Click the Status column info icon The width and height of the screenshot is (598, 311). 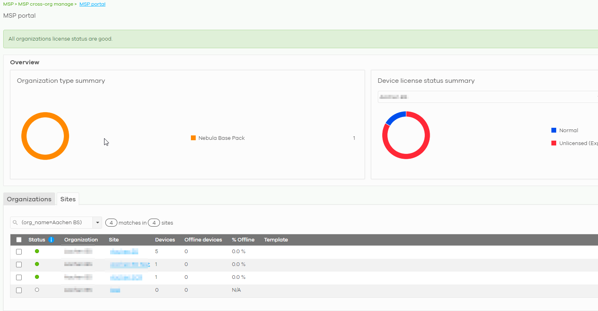[x=51, y=239]
